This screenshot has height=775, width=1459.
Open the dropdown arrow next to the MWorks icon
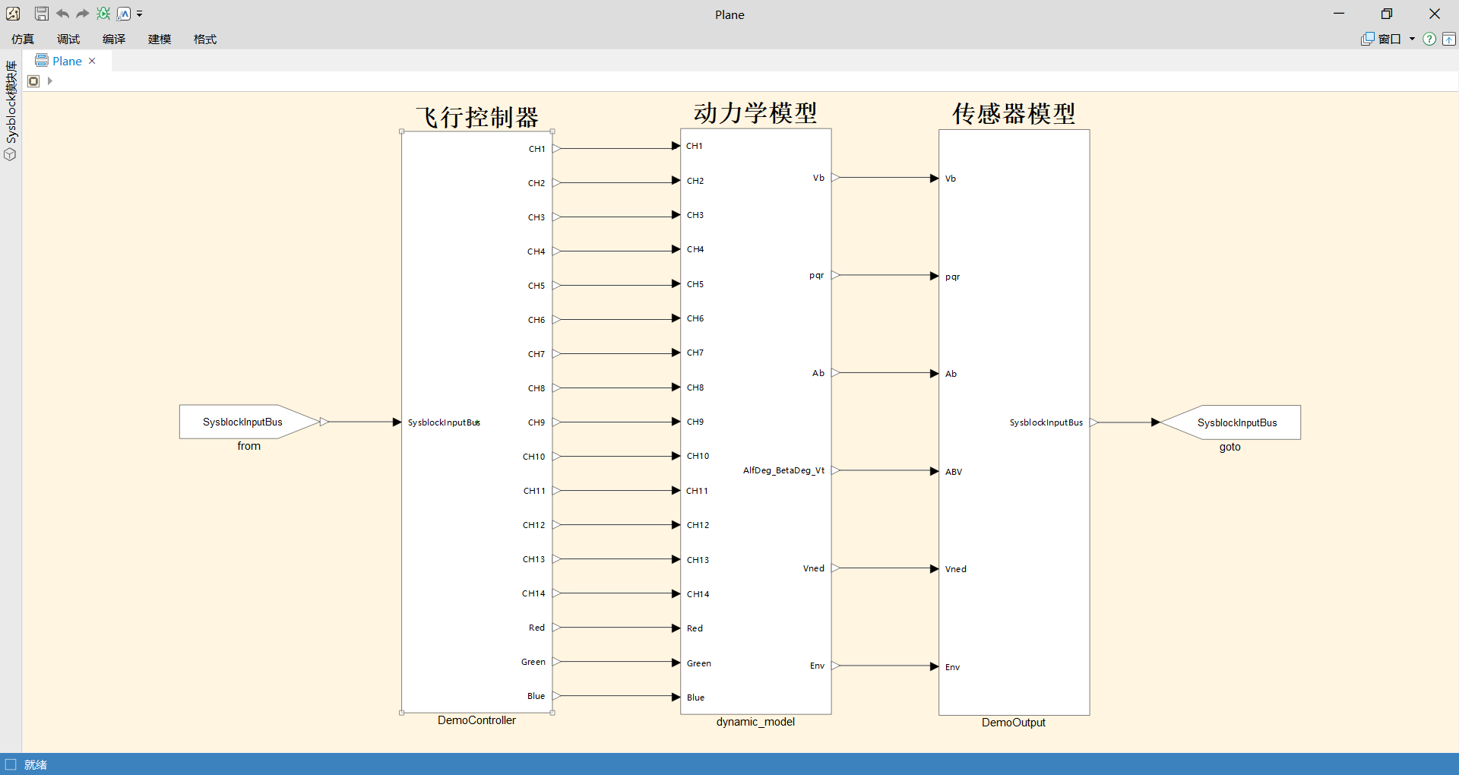tap(140, 13)
